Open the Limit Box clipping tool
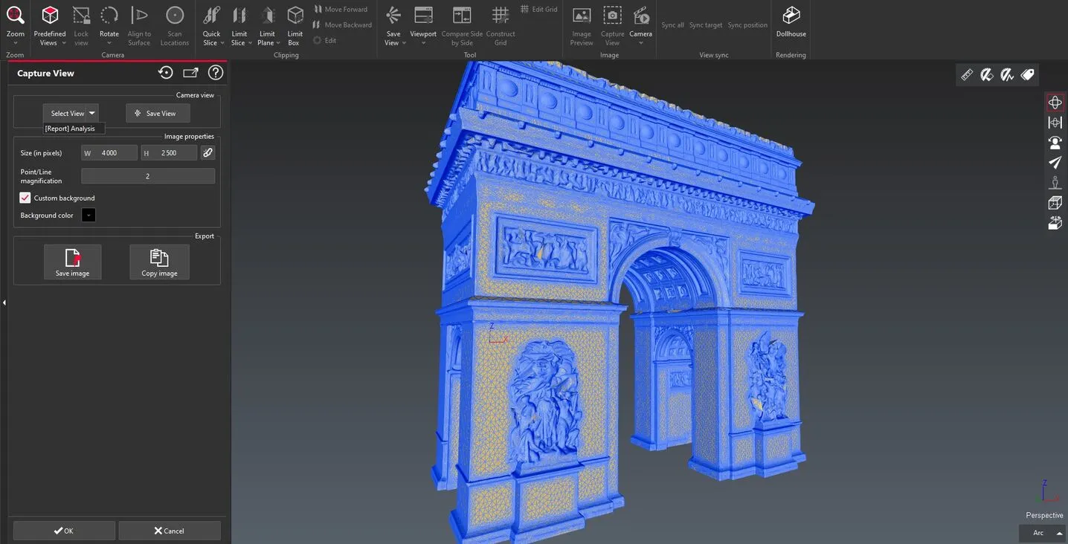Screen dimensions: 1068x544 pos(295,16)
